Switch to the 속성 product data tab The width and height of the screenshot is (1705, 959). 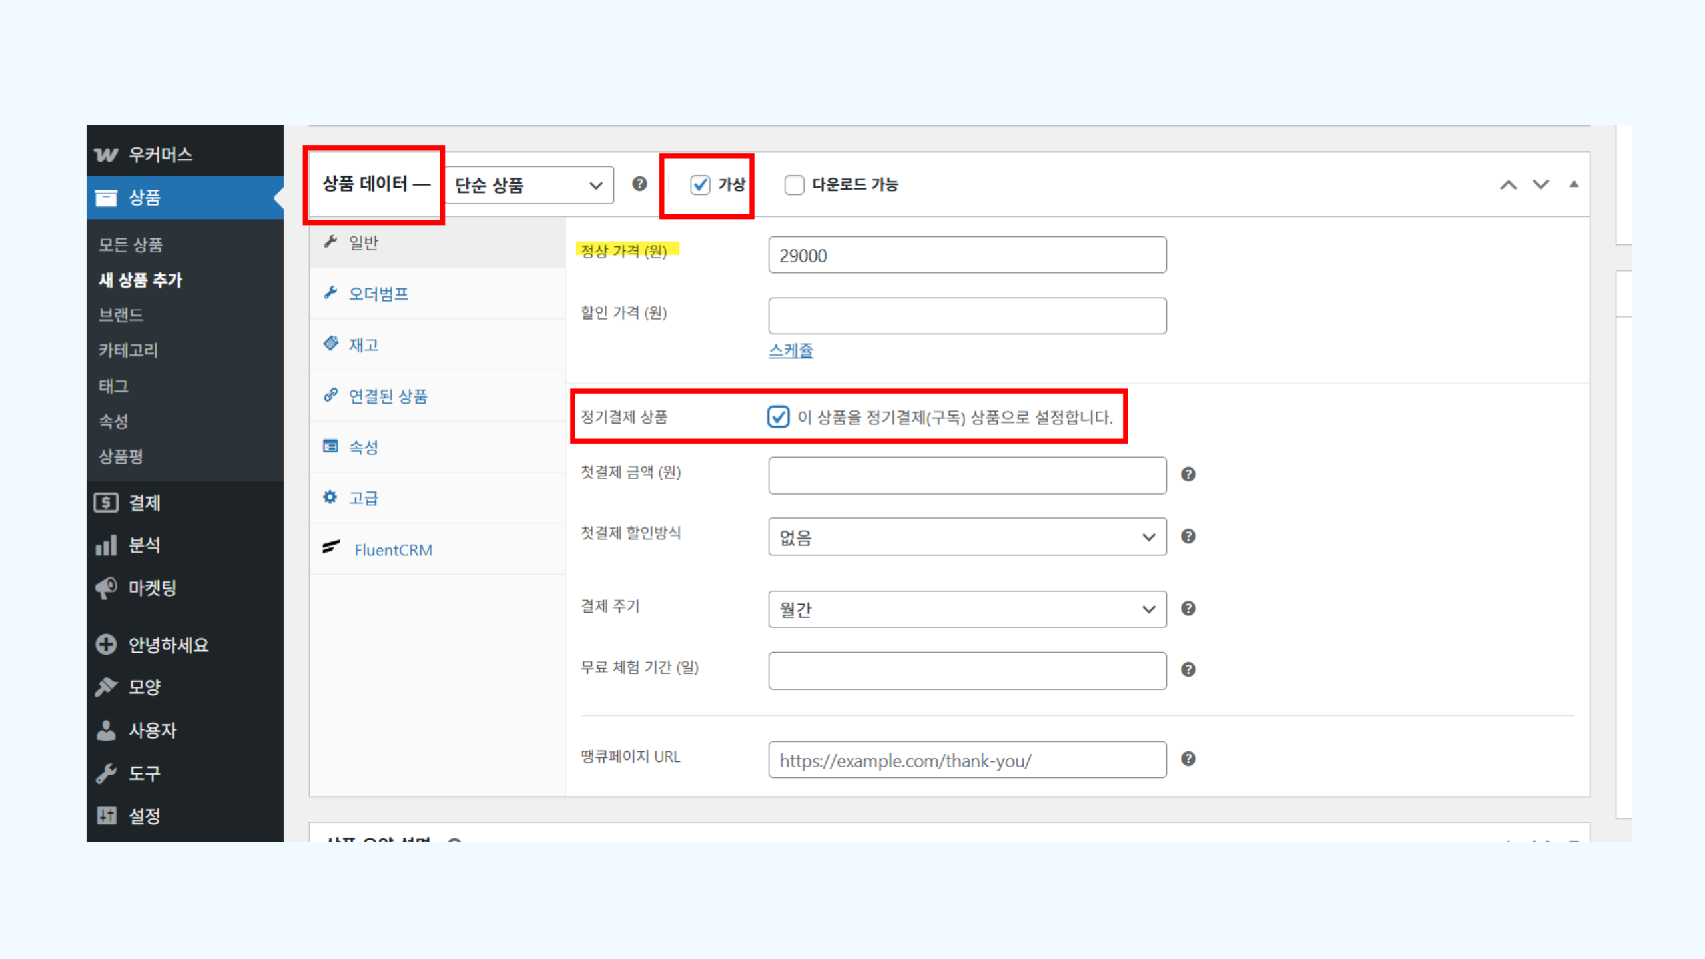pos(438,447)
